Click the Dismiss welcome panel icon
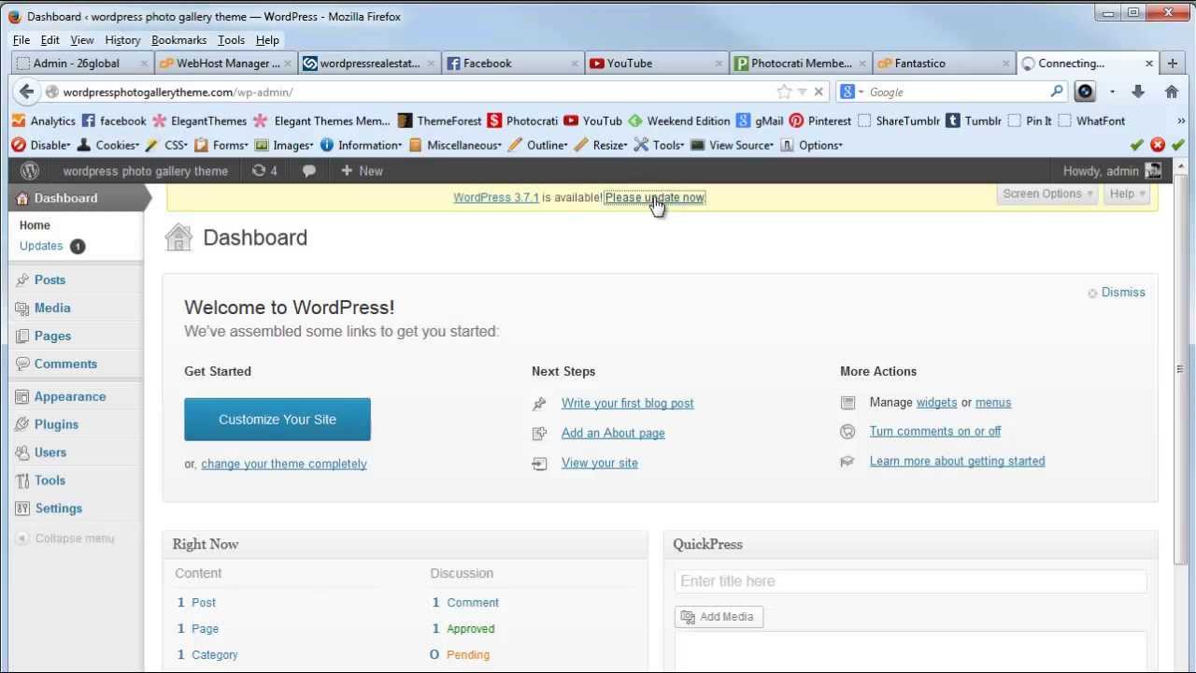Screen dimensions: 1196x673 pyautogui.click(x=1092, y=294)
